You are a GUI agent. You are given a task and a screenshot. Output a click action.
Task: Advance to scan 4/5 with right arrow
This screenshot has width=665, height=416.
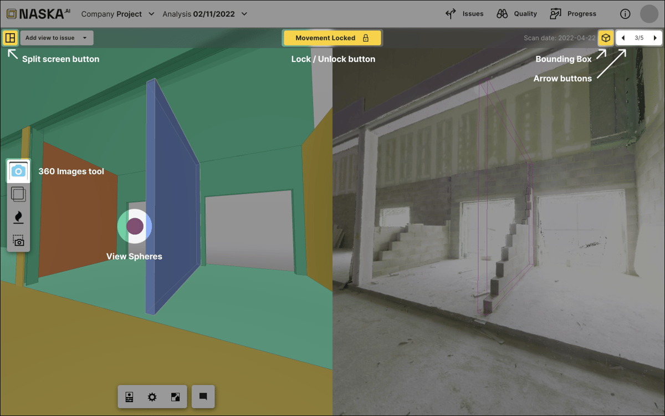pos(656,38)
